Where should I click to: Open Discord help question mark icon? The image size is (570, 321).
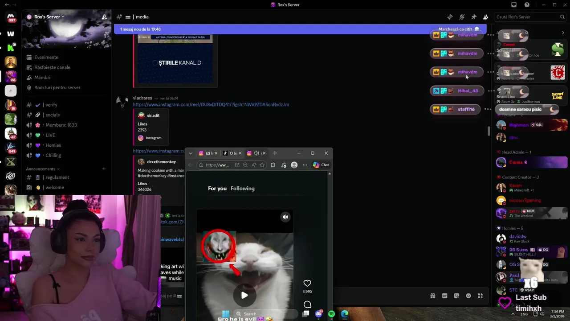coord(527,4)
